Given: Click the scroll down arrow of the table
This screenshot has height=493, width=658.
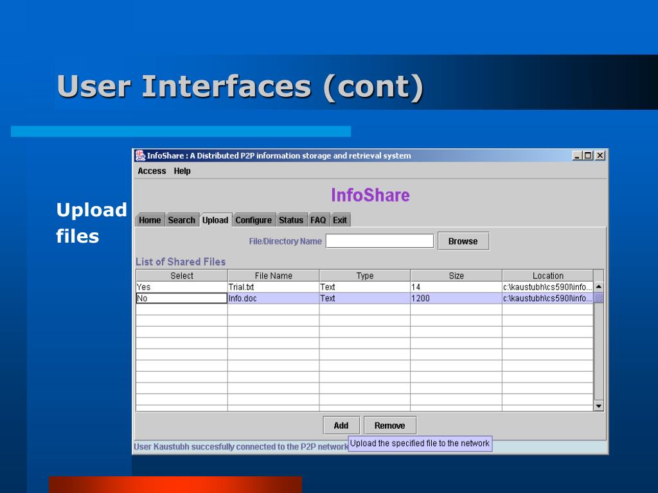Looking at the screenshot, I should (x=599, y=406).
